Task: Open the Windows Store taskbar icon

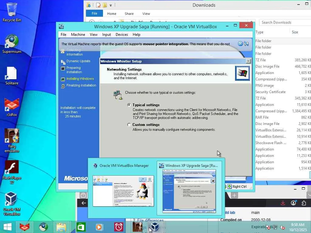Action: click(x=80, y=227)
